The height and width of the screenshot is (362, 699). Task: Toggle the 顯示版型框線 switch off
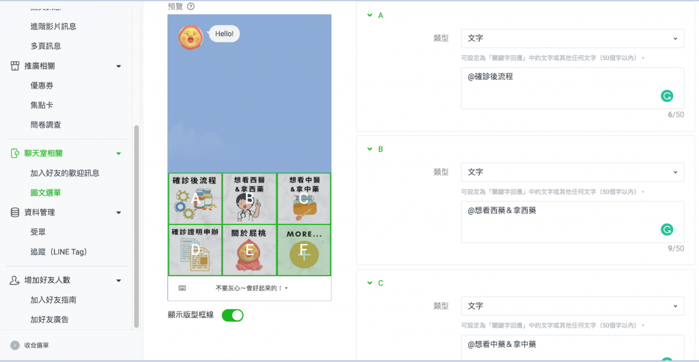[x=232, y=315]
